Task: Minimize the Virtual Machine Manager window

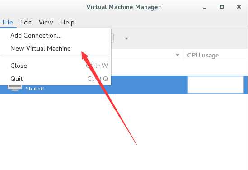Action: coord(205,7)
